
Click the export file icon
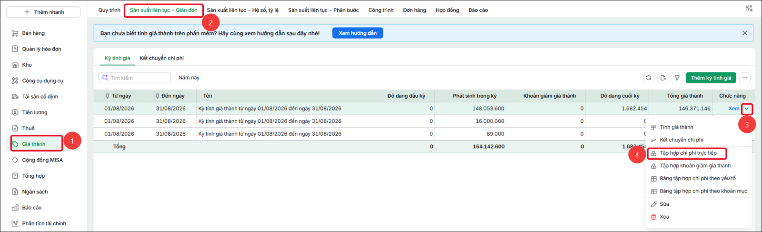pos(662,78)
